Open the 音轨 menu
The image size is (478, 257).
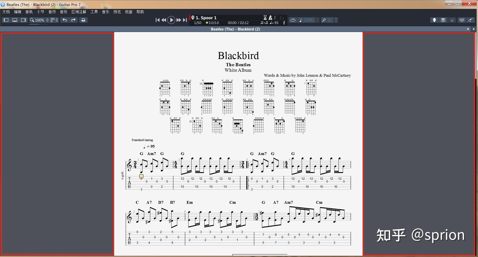(29, 12)
